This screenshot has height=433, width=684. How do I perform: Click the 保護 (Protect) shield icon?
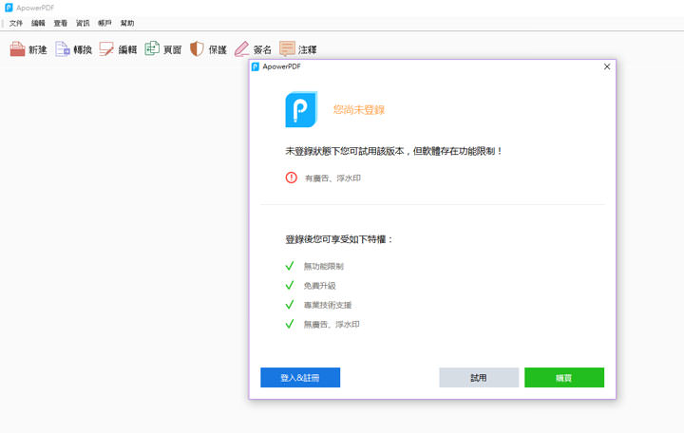[x=197, y=48]
